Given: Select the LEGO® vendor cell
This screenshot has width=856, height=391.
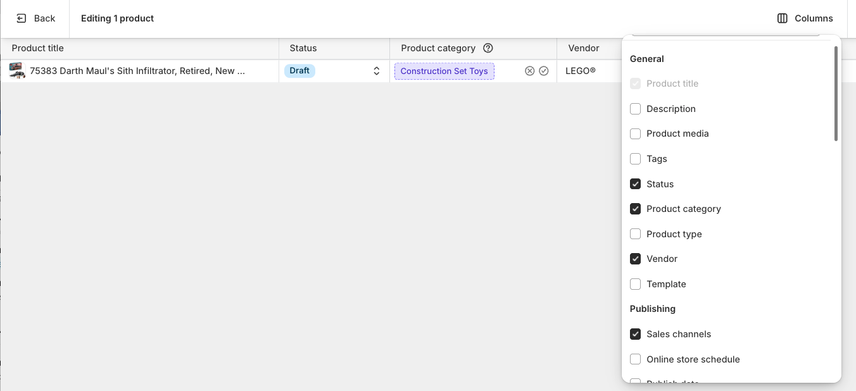Looking at the screenshot, I should click(x=581, y=71).
